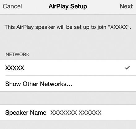This screenshot has width=136, height=129.
Task: Tap the checkmark beside the XXXXX network
Action: point(127,68)
